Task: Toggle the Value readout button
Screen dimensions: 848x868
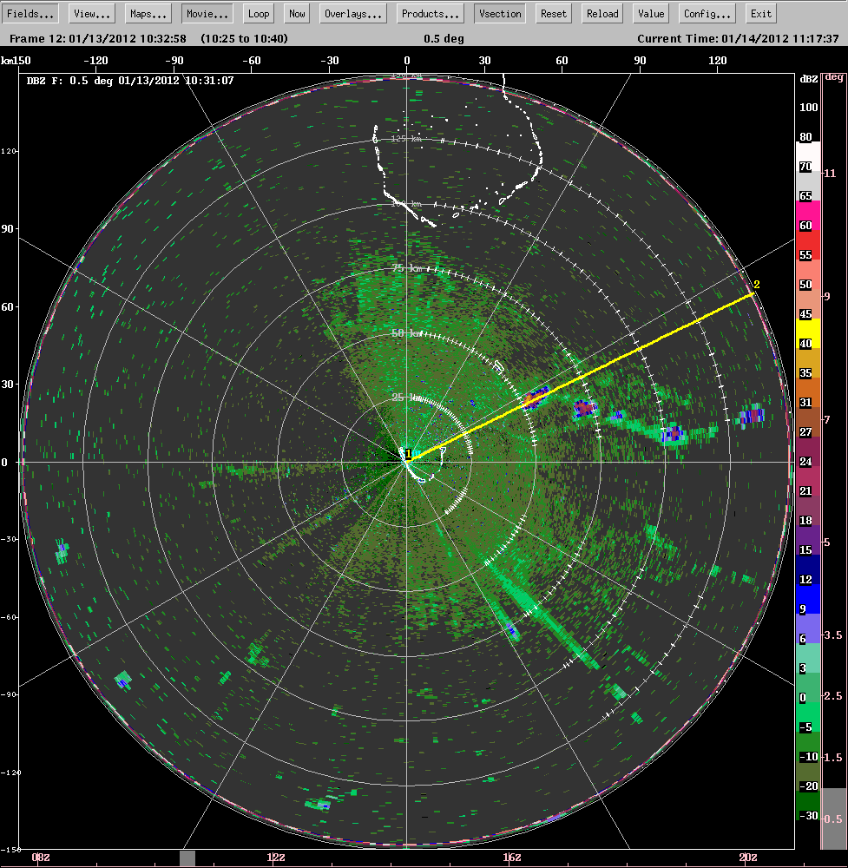Action: point(650,14)
